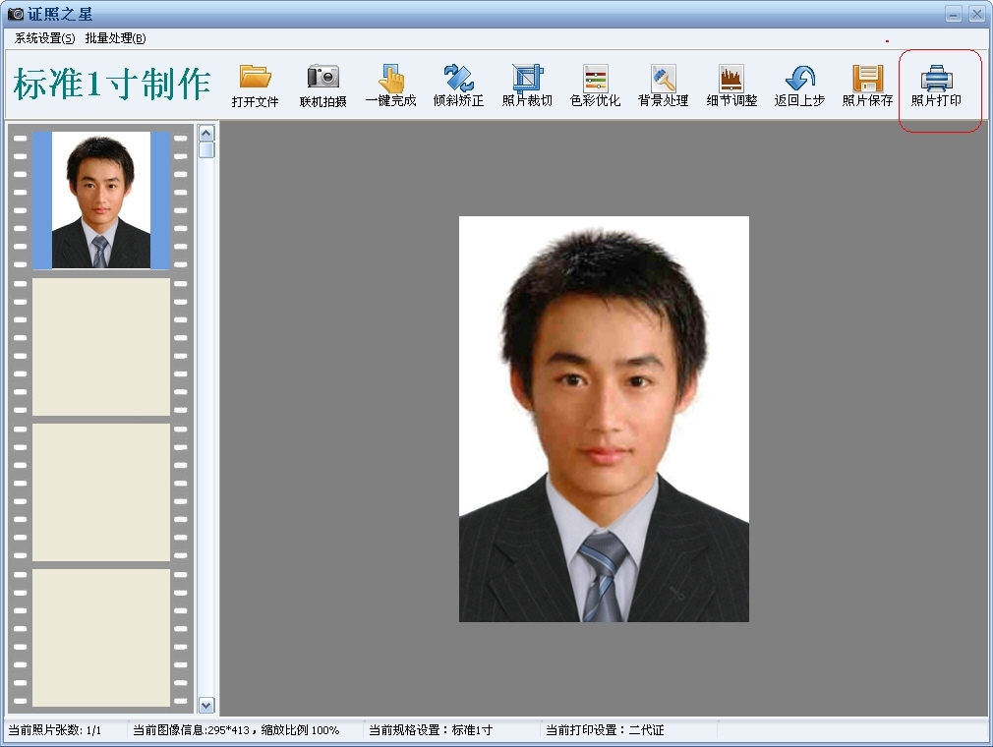The width and height of the screenshot is (993, 747).
Task: Click the filmstrip scrollbar up arrow
Action: click(206, 133)
